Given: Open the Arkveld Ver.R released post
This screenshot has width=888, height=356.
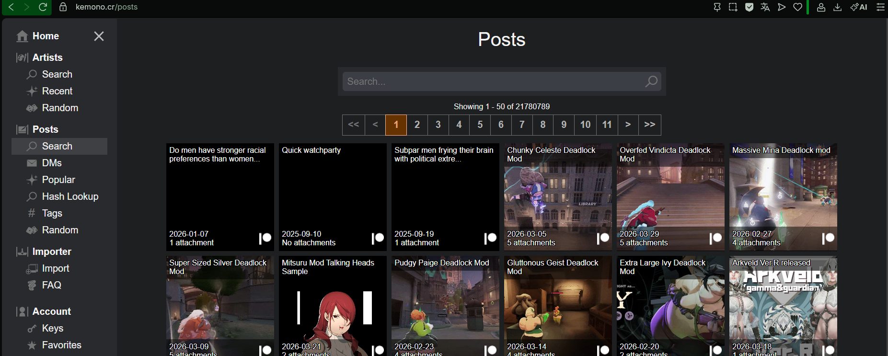Looking at the screenshot, I should (x=783, y=306).
